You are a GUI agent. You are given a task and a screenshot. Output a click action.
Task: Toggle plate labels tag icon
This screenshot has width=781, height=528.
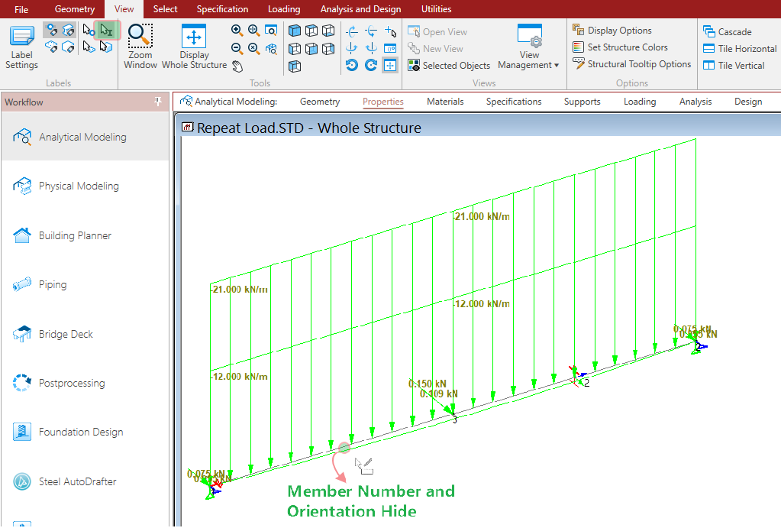pos(52,47)
